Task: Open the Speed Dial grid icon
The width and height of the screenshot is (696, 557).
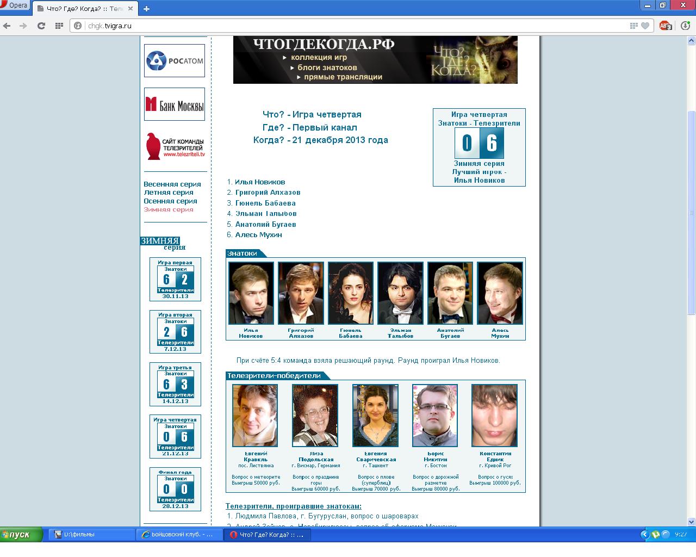Action: click(x=59, y=26)
